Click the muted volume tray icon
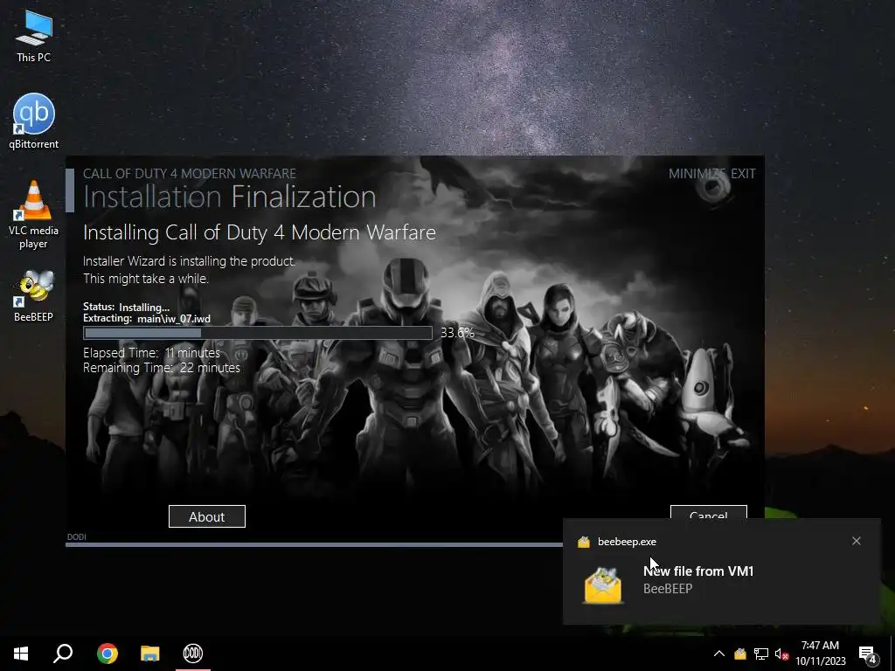 coord(781,654)
